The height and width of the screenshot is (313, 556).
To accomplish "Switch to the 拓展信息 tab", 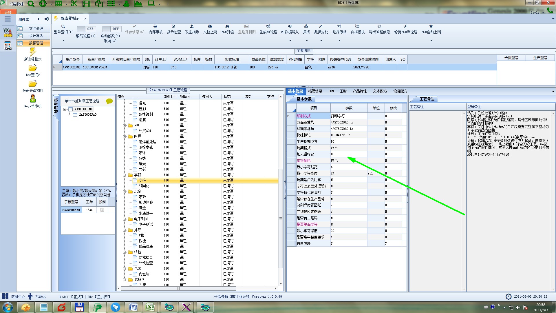I will (x=315, y=91).
